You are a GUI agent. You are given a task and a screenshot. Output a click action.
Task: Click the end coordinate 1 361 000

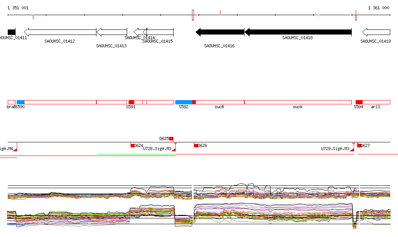pos(379,8)
